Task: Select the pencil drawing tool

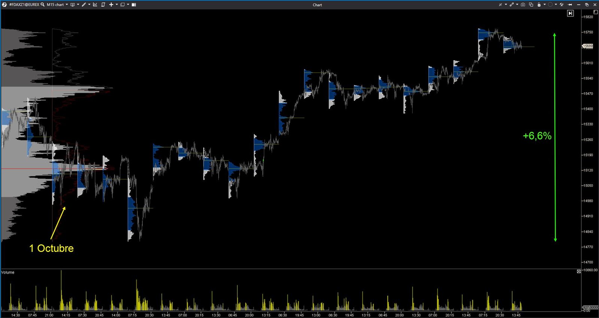Action: tap(84, 4)
